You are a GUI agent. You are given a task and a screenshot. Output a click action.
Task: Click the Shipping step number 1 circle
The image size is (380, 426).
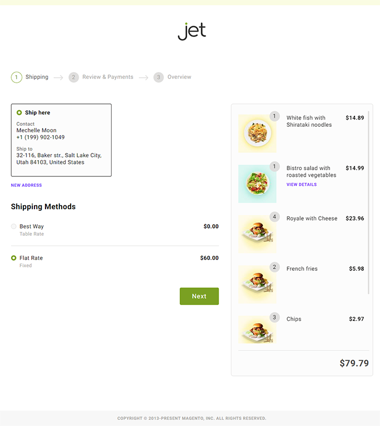[17, 77]
